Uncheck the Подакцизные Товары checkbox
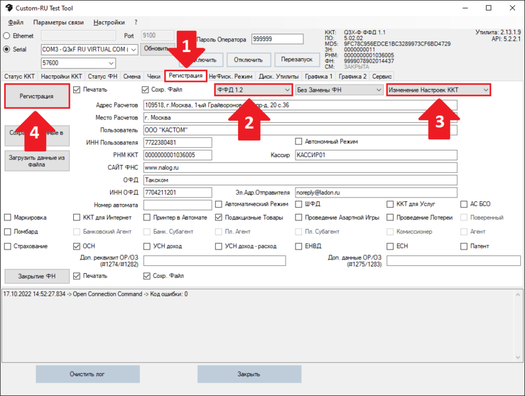Viewport: 525px width, 396px height. 219,217
